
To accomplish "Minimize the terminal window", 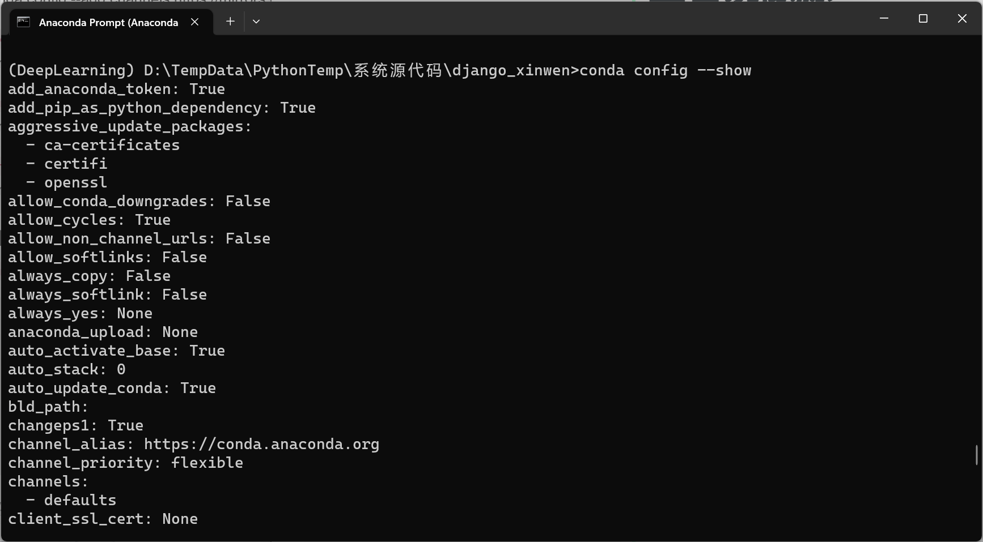I will pyautogui.click(x=884, y=19).
